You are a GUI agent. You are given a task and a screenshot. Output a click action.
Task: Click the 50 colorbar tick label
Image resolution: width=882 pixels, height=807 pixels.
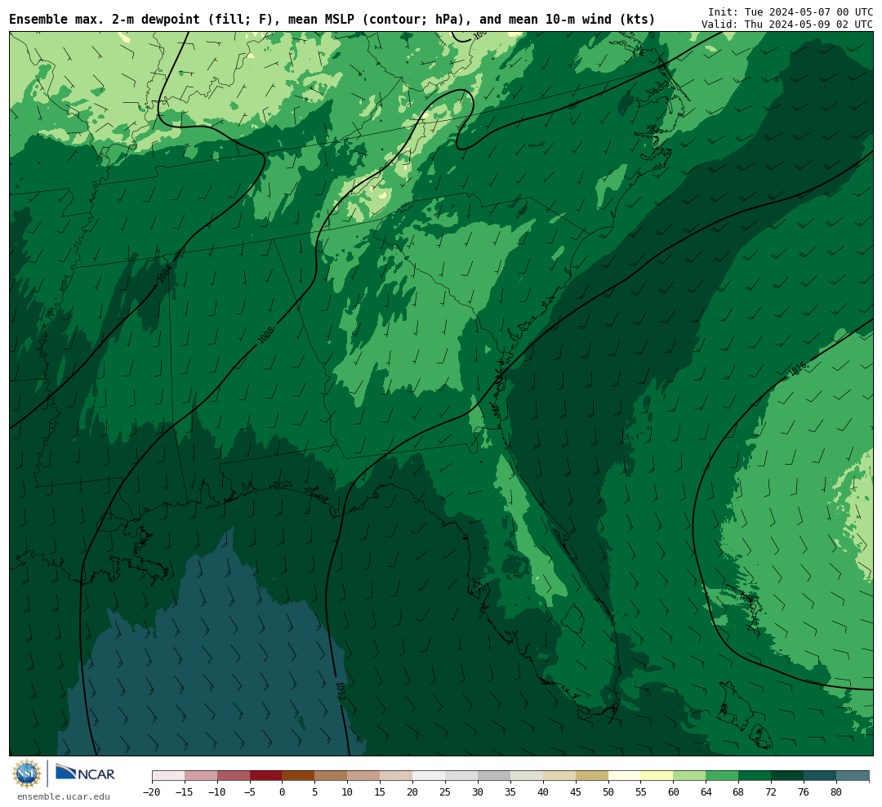click(x=608, y=792)
